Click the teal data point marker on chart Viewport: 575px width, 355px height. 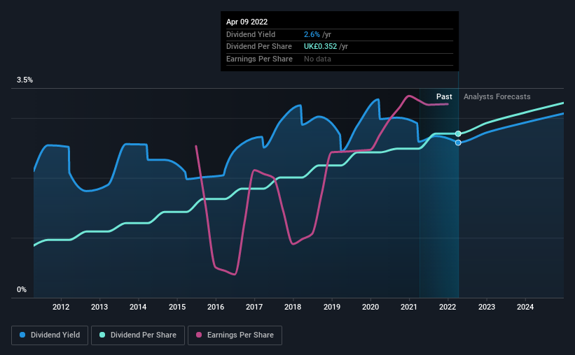tap(458, 133)
